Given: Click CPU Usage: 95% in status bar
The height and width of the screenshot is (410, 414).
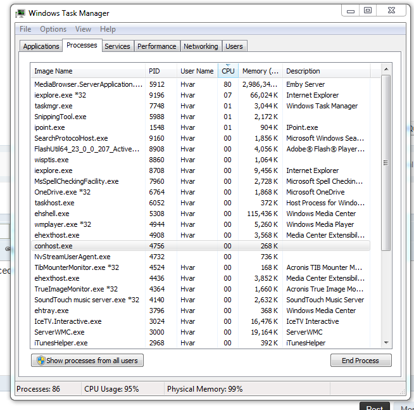Looking at the screenshot, I should tap(111, 389).
